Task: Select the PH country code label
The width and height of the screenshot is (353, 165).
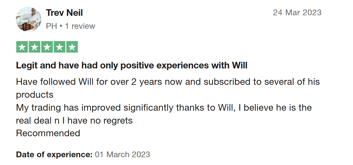Action: (x=51, y=26)
